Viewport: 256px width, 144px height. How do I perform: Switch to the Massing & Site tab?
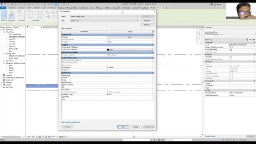coord(72,8)
